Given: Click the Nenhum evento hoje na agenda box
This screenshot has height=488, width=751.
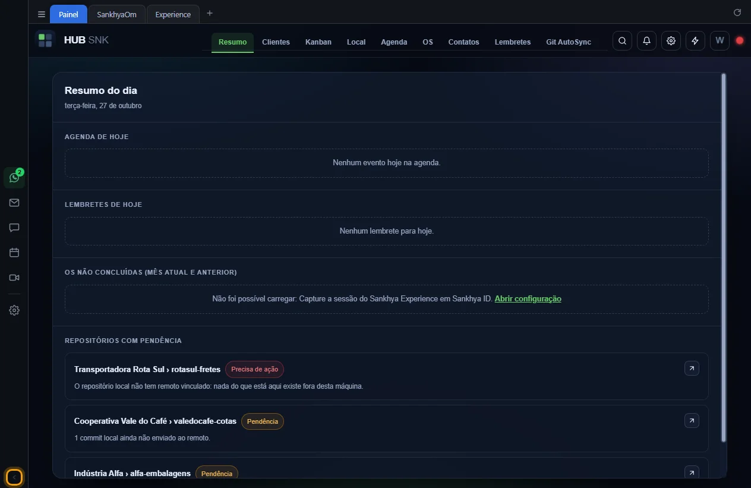Looking at the screenshot, I should coord(387,163).
